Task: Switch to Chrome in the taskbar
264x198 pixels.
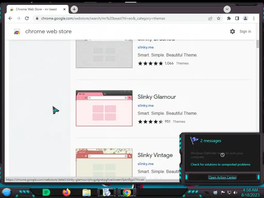Action: pyautogui.click(x=127, y=192)
